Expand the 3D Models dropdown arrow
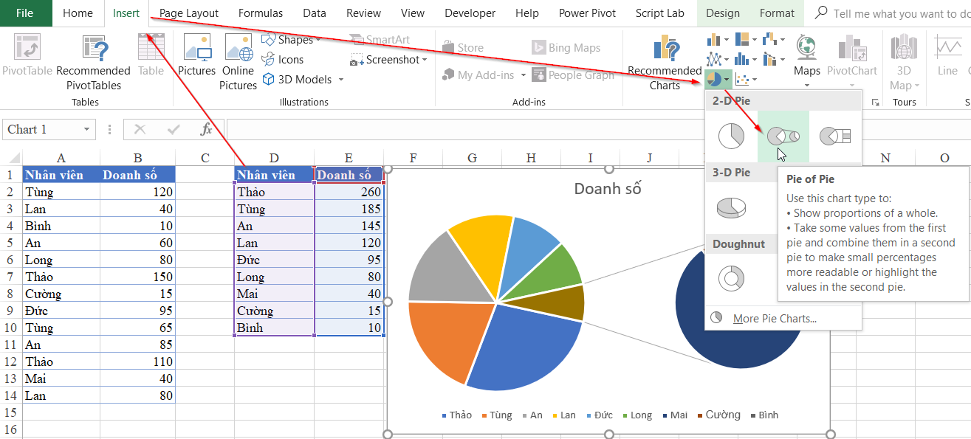971x439 pixels. tap(341, 79)
